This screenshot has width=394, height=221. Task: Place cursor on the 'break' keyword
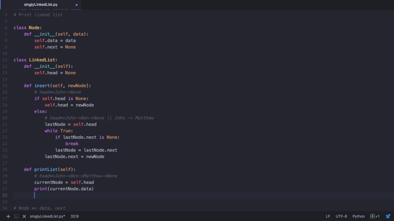tap(72, 144)
